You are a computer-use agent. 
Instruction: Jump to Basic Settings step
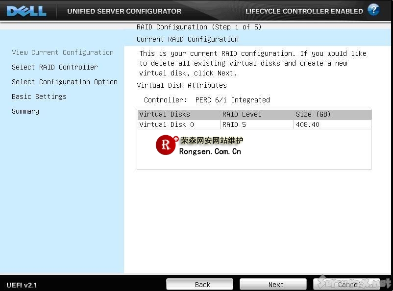pos(39,97)
